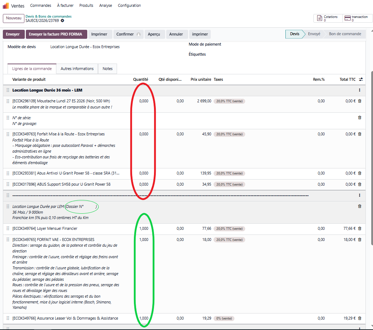Delete the Forfait Mise à la Route line
This screenshot has height=330, width=373.
(360, 134)
